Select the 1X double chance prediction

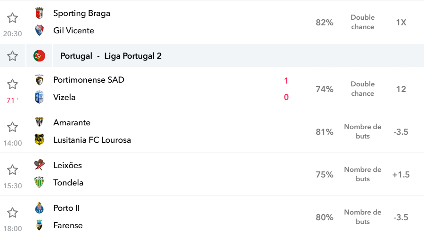[401, 23]
